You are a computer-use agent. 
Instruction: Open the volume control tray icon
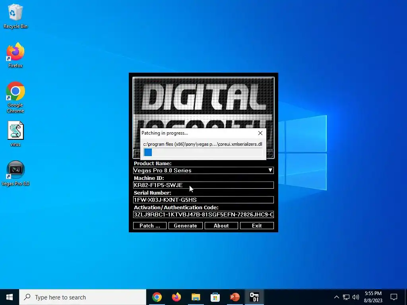pos(356,297)
